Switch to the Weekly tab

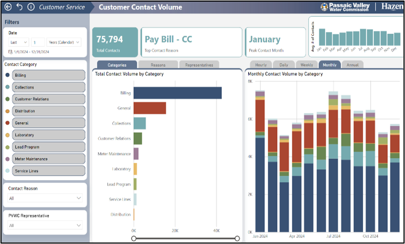307,65
